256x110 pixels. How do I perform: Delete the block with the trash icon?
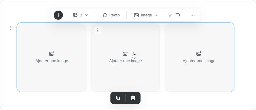(133, 98)
